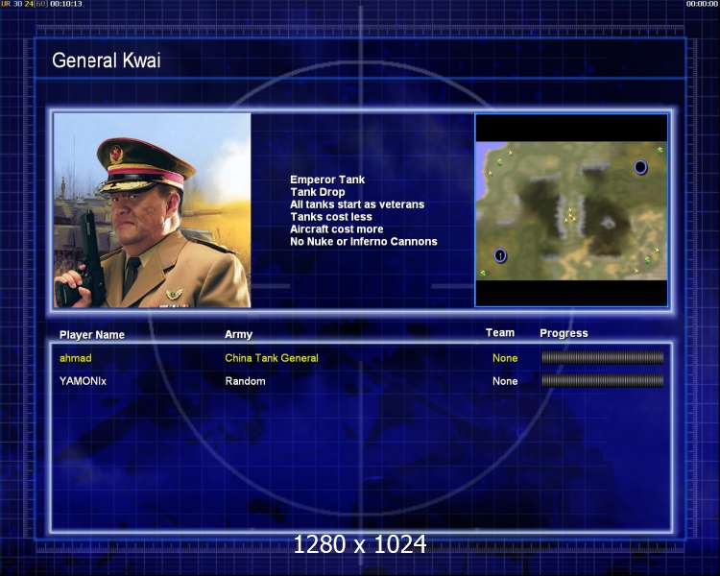
Task: Click "China Tank General" army entry
Action: click(x=272, y=358)
